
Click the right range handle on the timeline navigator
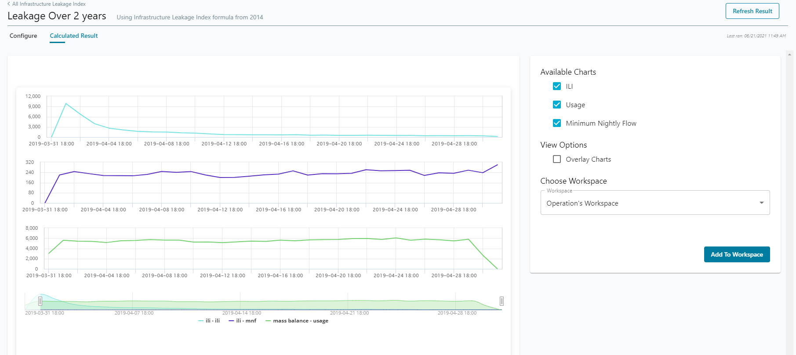(x=502, y=301)
